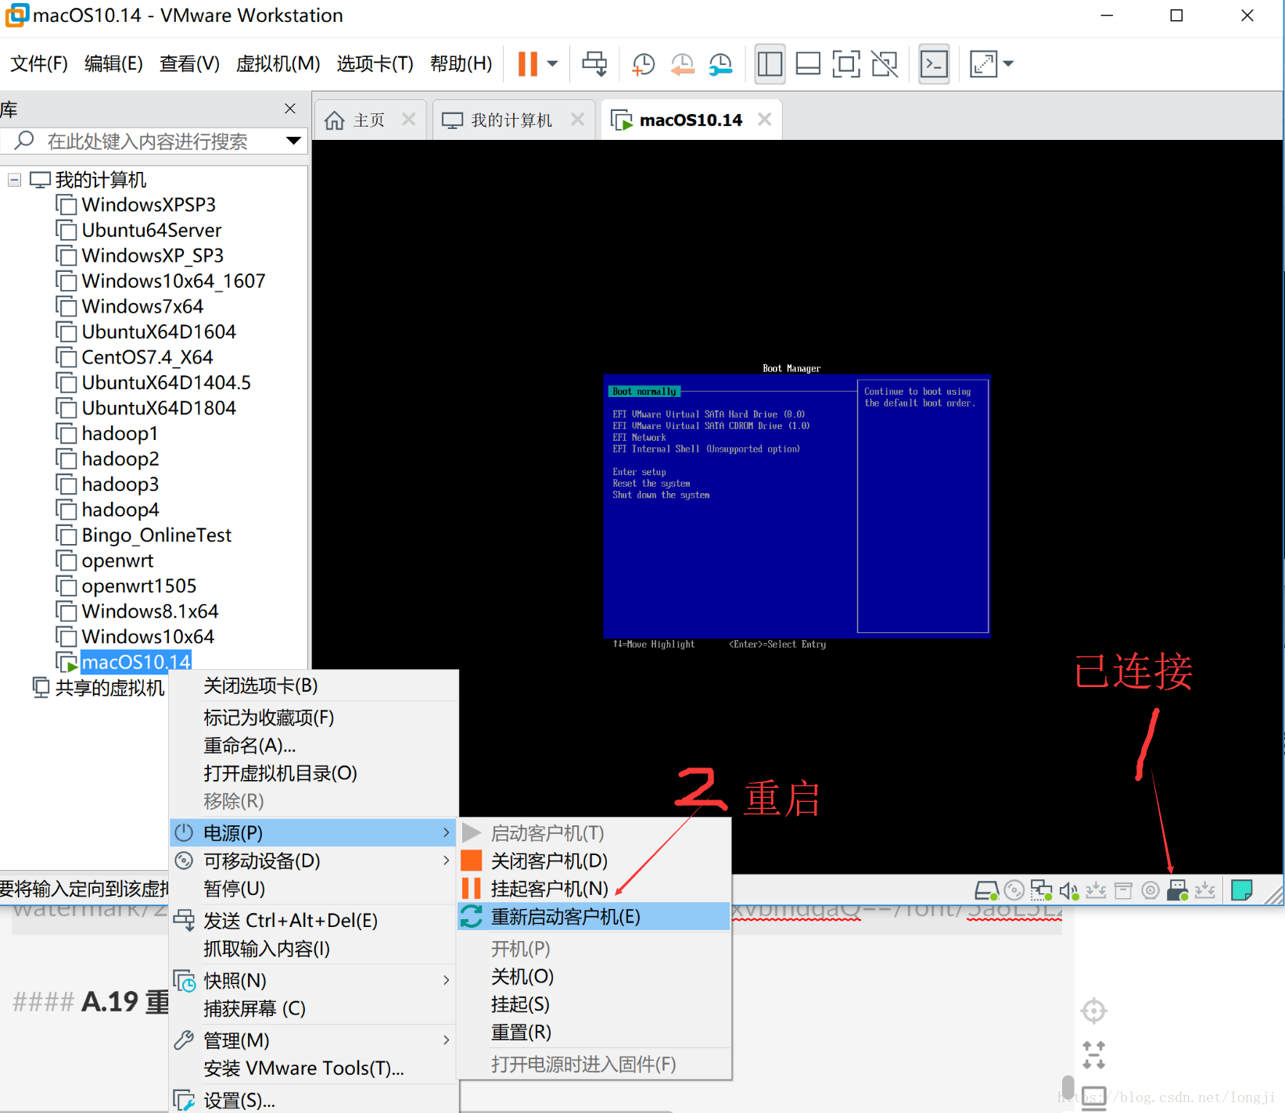Select 共享的虚拟机 shared VMs node
The height and width of the screenshot is (1113, 1285).
click(x=109, y=688)
